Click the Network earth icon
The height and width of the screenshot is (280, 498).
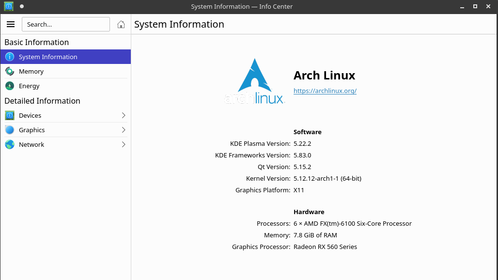click(10, 144)
